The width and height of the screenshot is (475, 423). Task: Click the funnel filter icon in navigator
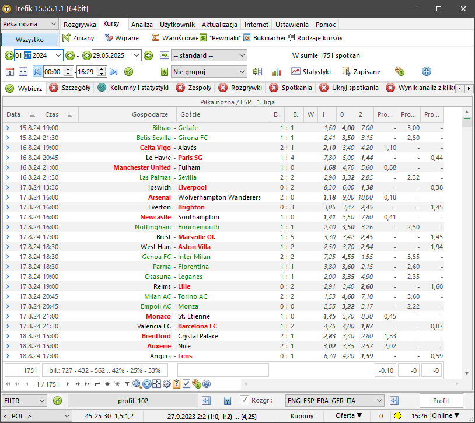click(127, 384)
